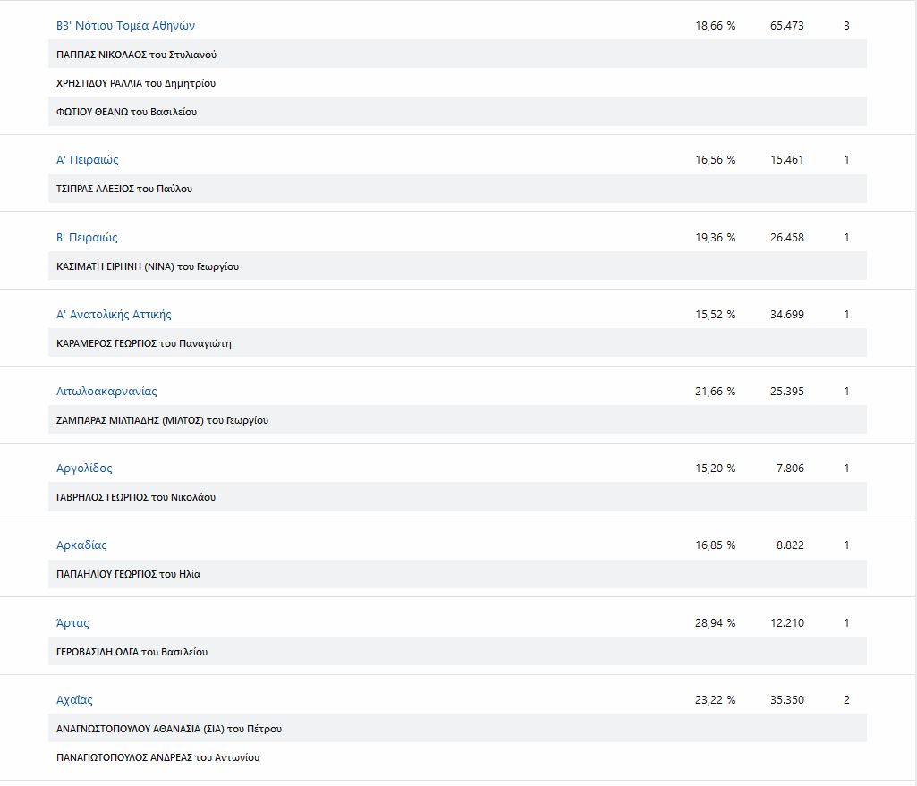Click the Β' Πειραιώς constituency link
This screenshot has width=917, height=786.
coord(87,238)
